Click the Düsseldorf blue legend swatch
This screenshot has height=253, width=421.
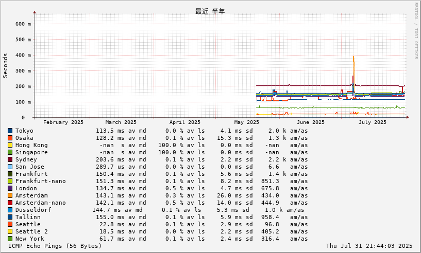[10, 210]
